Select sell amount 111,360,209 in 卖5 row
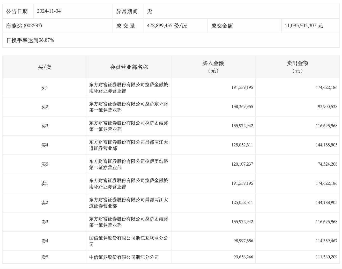 pyautogui.click(x=326, y=257)
